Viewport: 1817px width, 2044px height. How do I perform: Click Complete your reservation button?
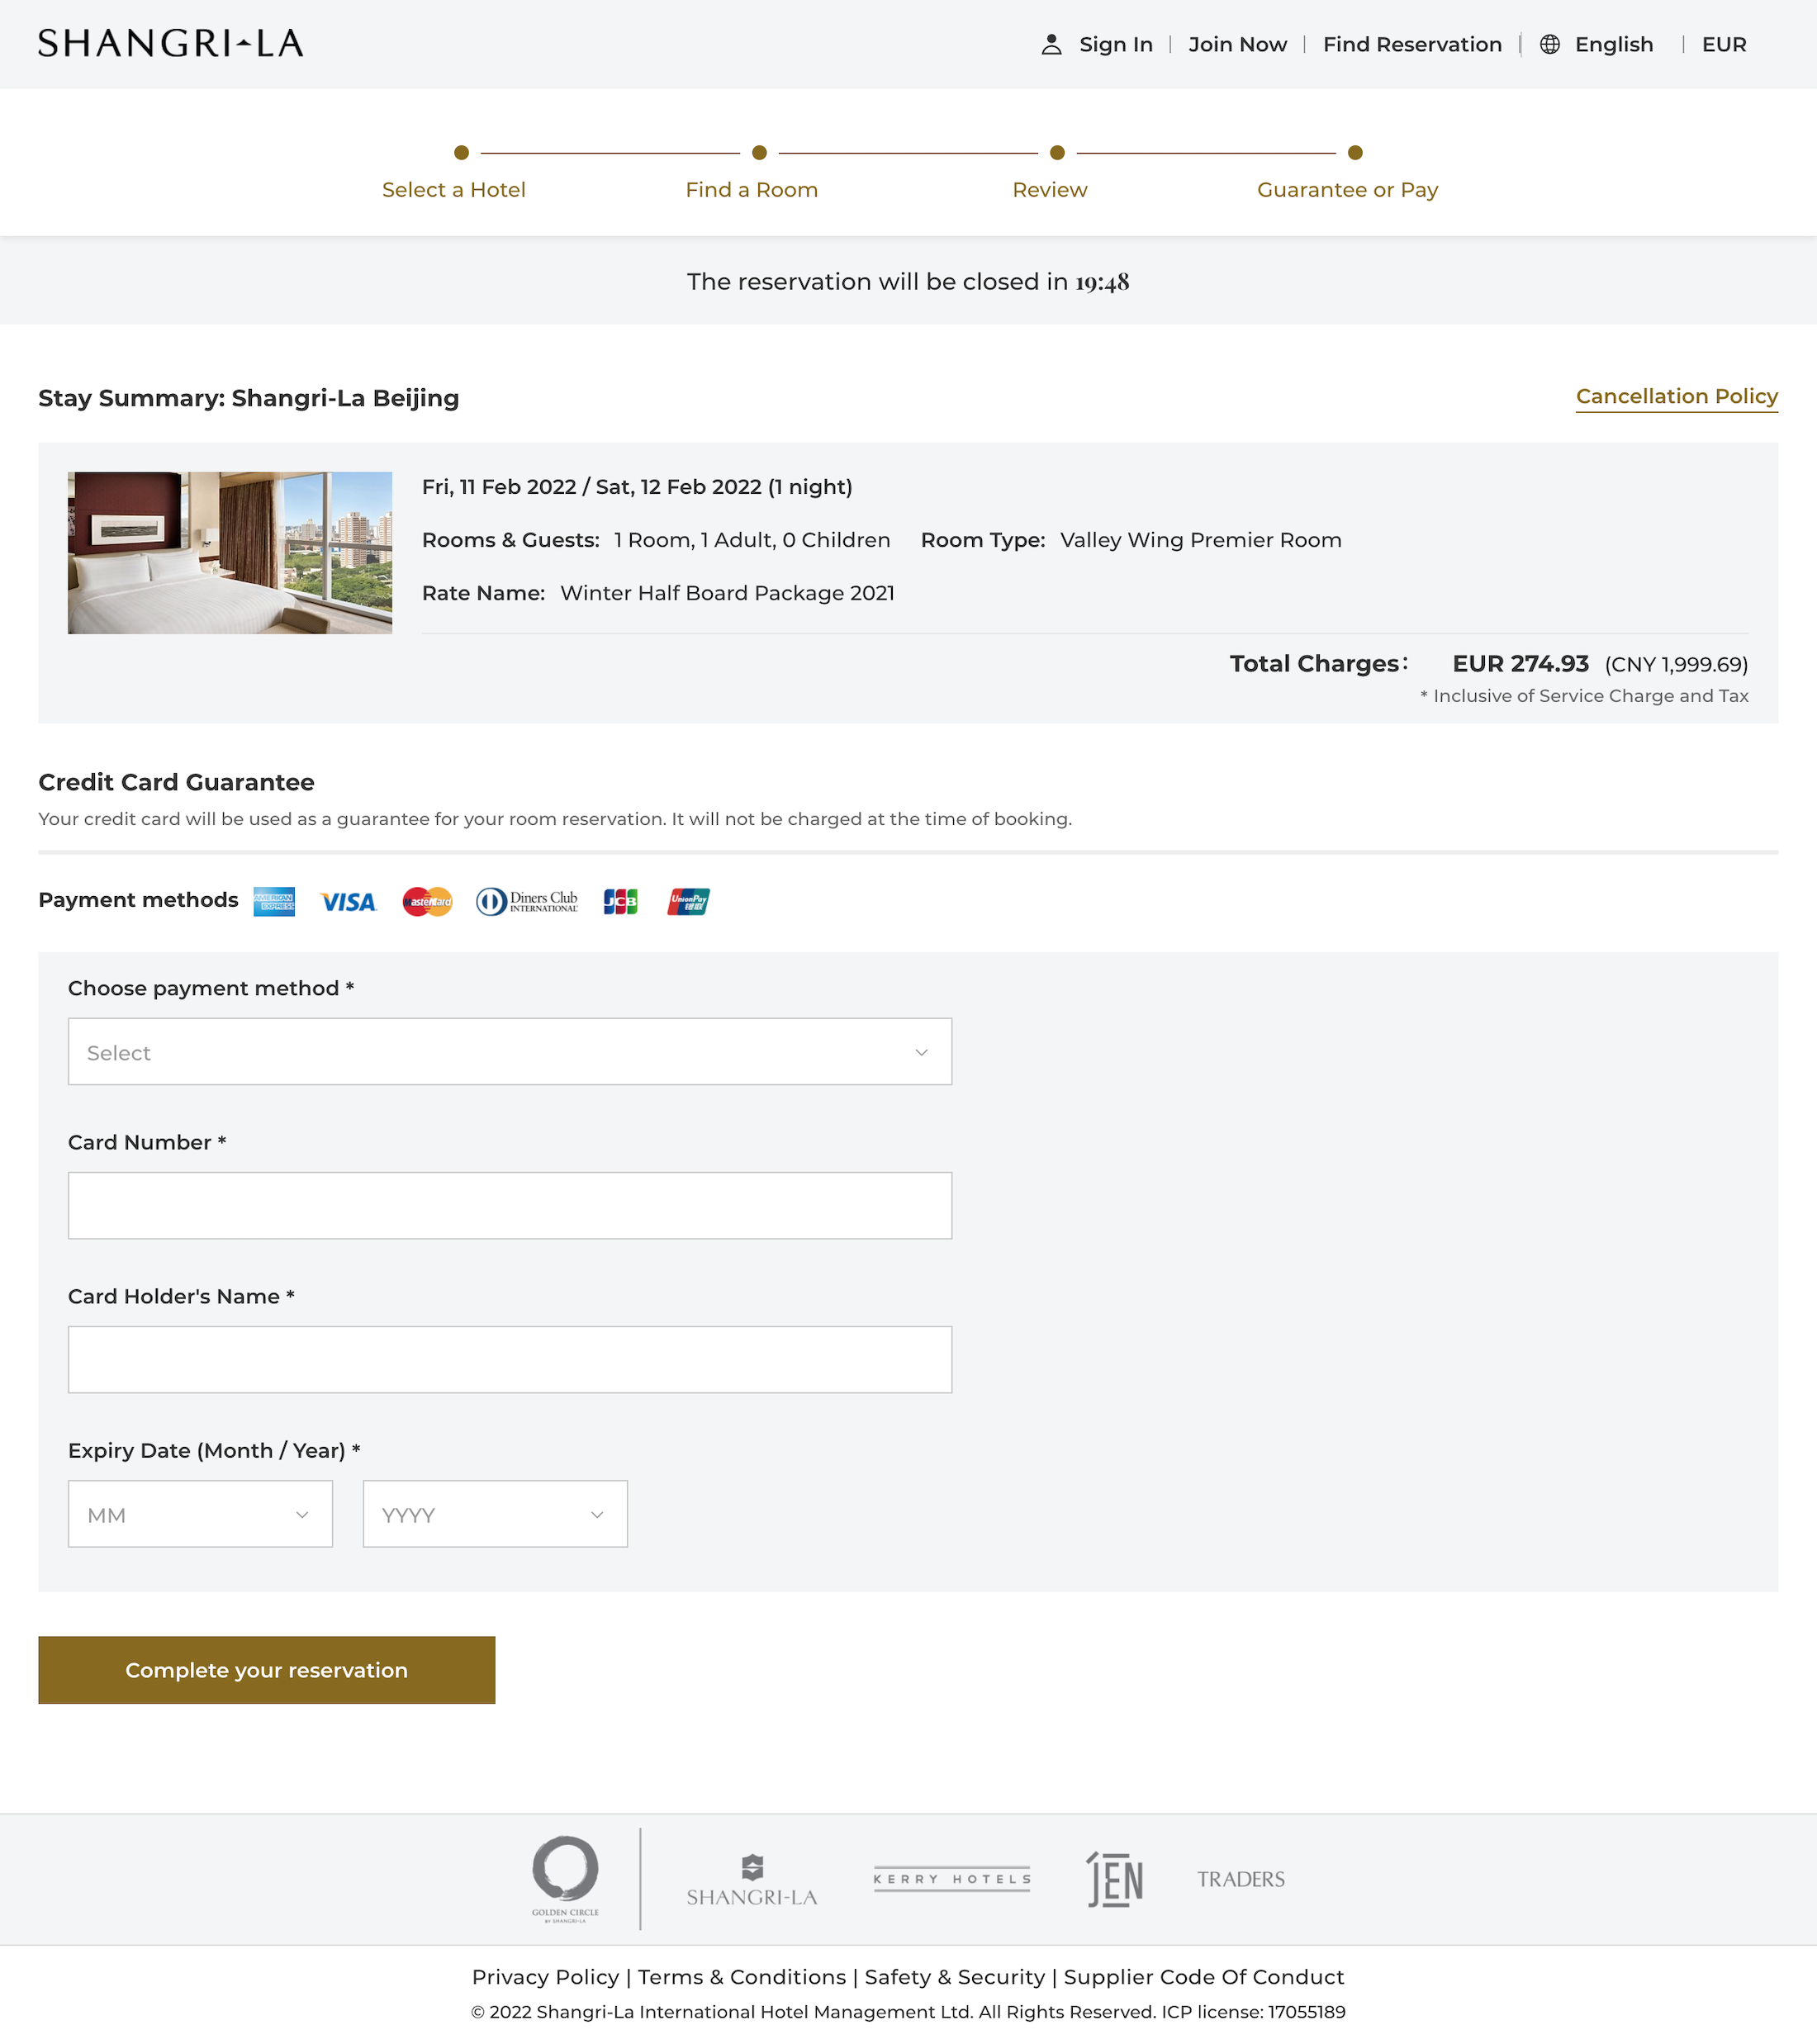pyautogui.click(x=267, y=1670)
